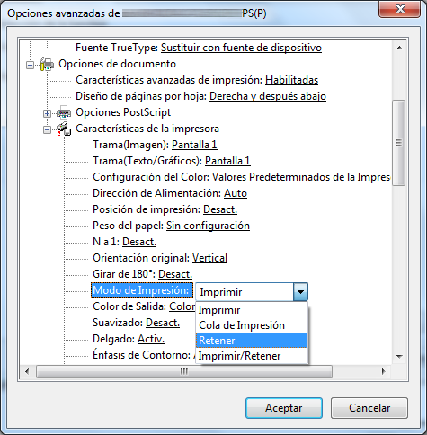Screen dimensions: 427x435
Task: Select Opciones de documento tree label
Action: 117,64
